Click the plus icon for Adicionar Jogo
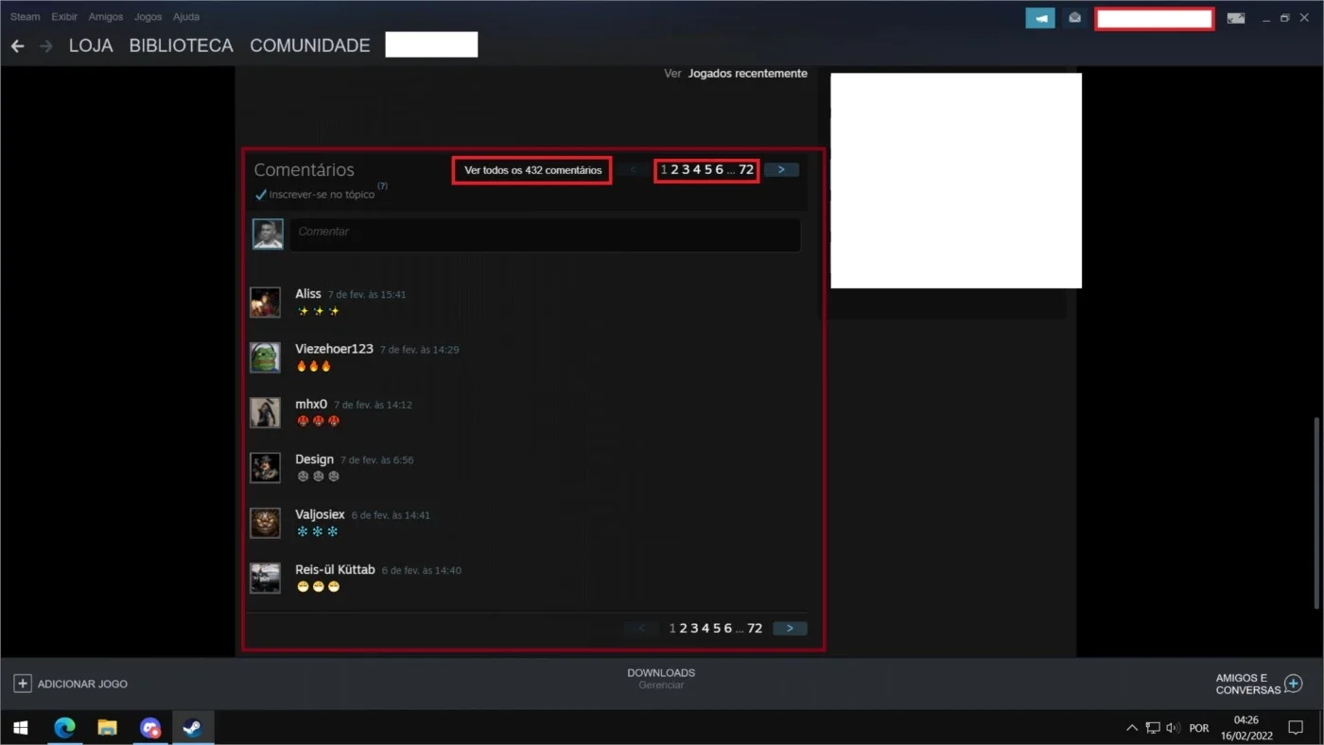Viewport: 1324px width, 745px height. coord(22,683)
